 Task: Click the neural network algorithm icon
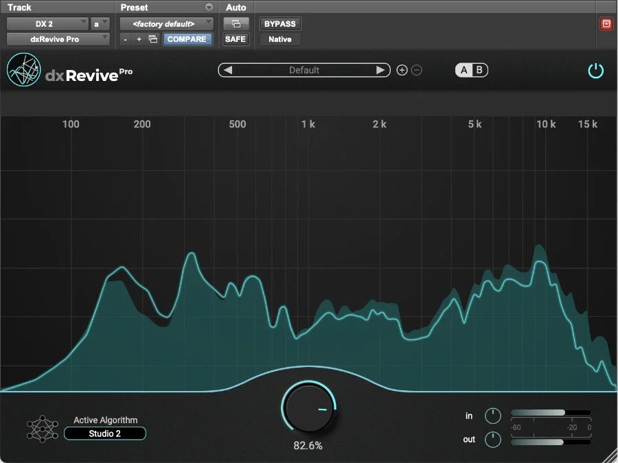click(x=42, y=428)
